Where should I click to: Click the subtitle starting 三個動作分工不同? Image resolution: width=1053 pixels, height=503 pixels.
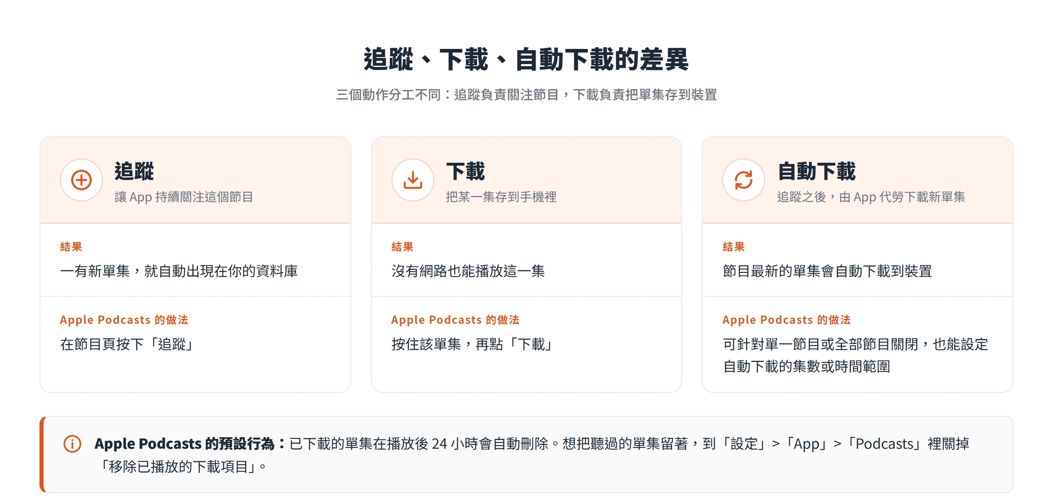pos(526,95)
